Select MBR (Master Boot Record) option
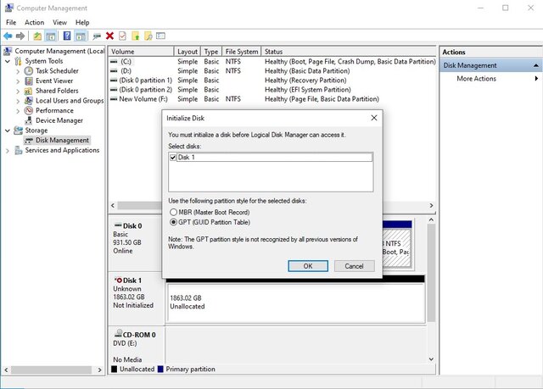This screenshot has height=389, width=543. (x=175, y=212)
